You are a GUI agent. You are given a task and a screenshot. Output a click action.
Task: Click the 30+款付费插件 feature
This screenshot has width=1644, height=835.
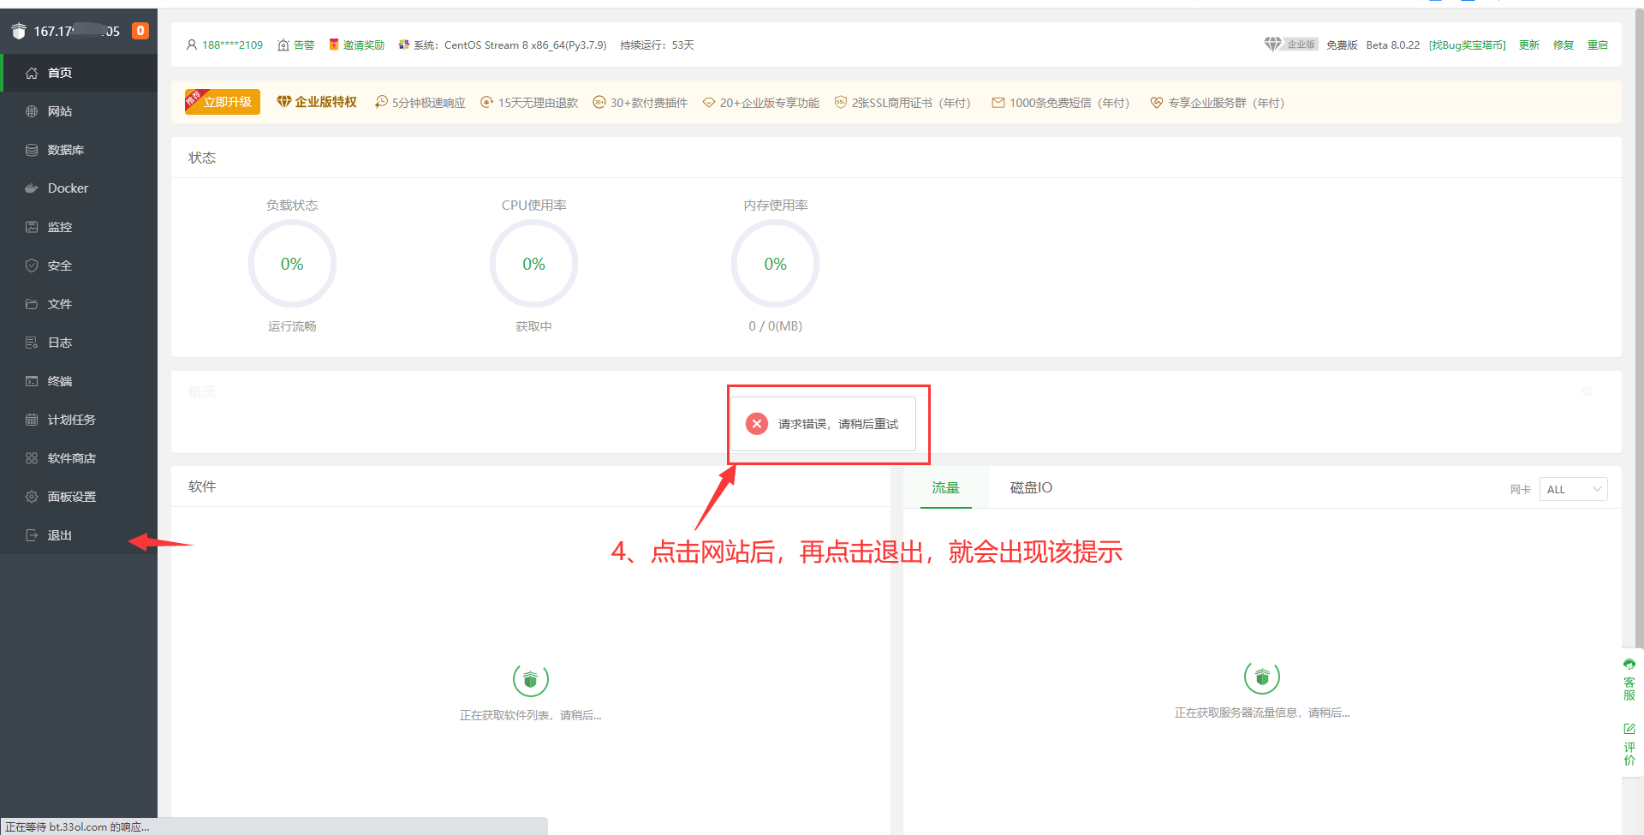click(640, 103)
